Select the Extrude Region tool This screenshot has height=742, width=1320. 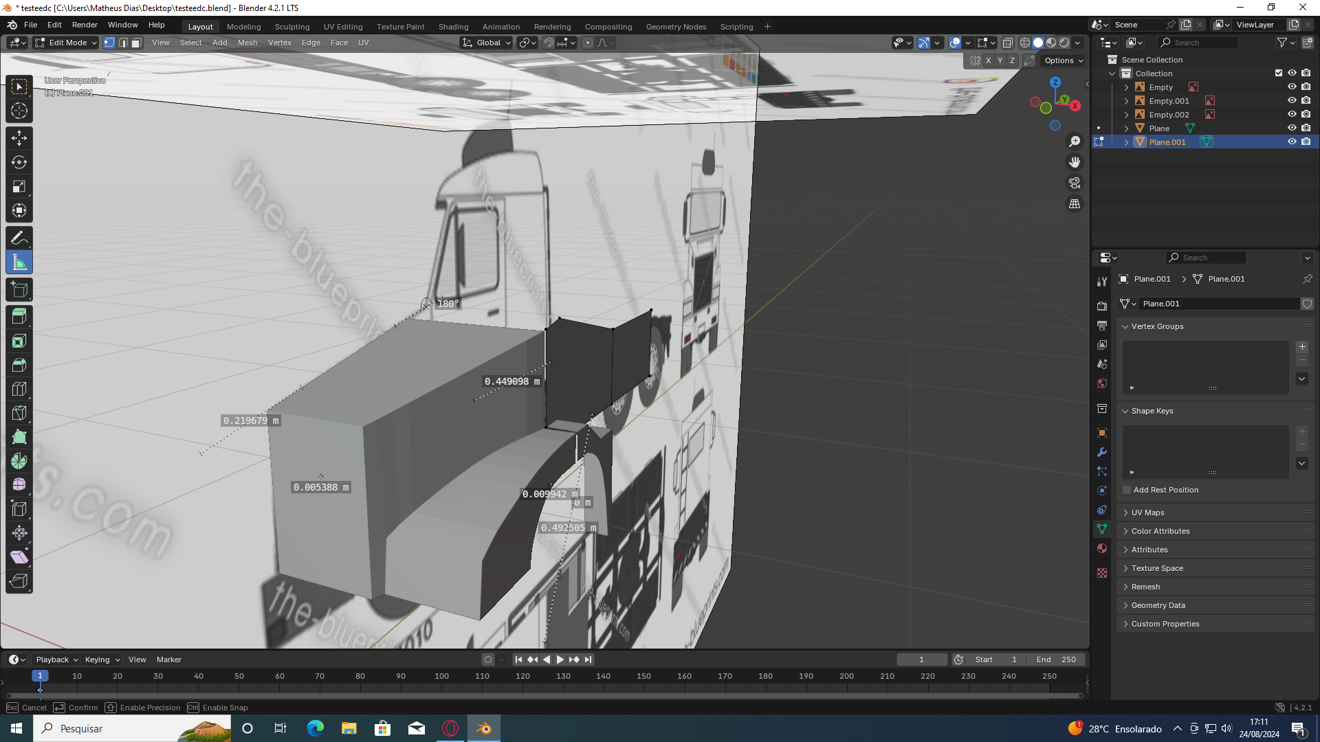[x=19, y=317]
